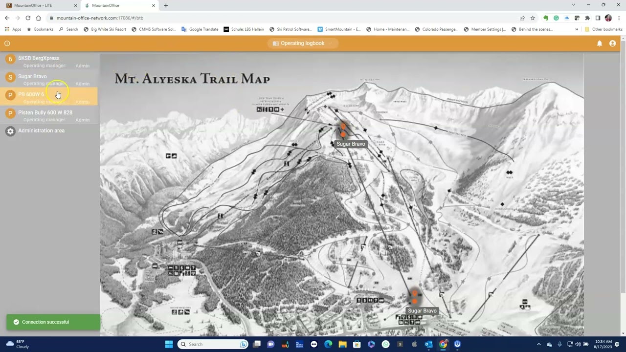Click the taskbar Search box
Viewport: 626px width, 352px height.
pos(213,344)
